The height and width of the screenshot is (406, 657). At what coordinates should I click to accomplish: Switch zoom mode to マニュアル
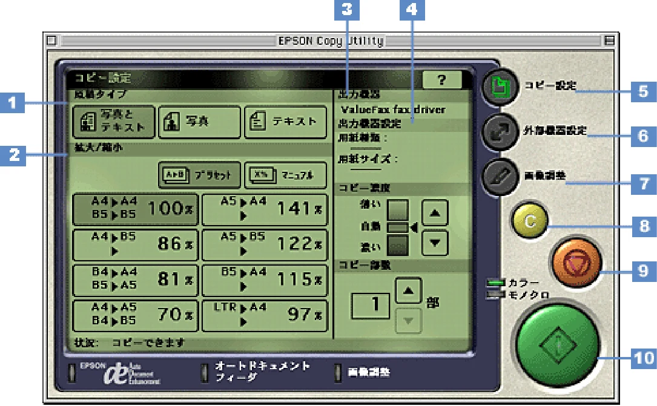pos(285,175)
